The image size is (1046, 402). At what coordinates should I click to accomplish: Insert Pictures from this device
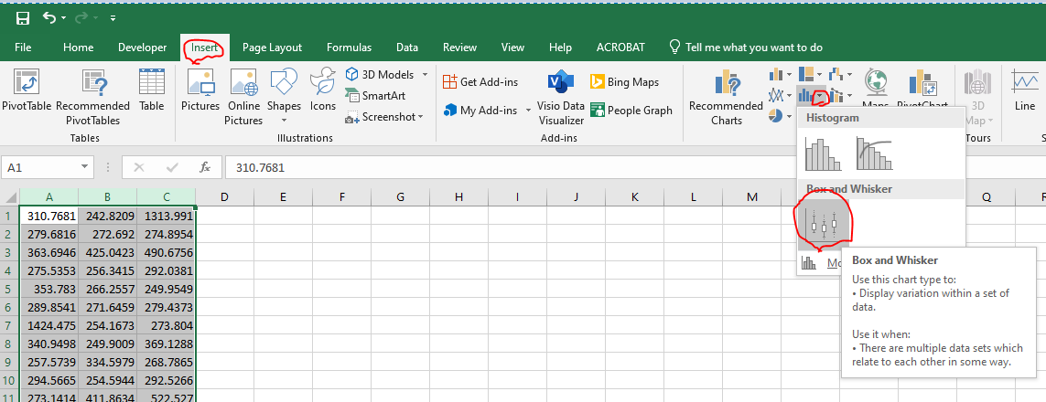pos(200,90)
